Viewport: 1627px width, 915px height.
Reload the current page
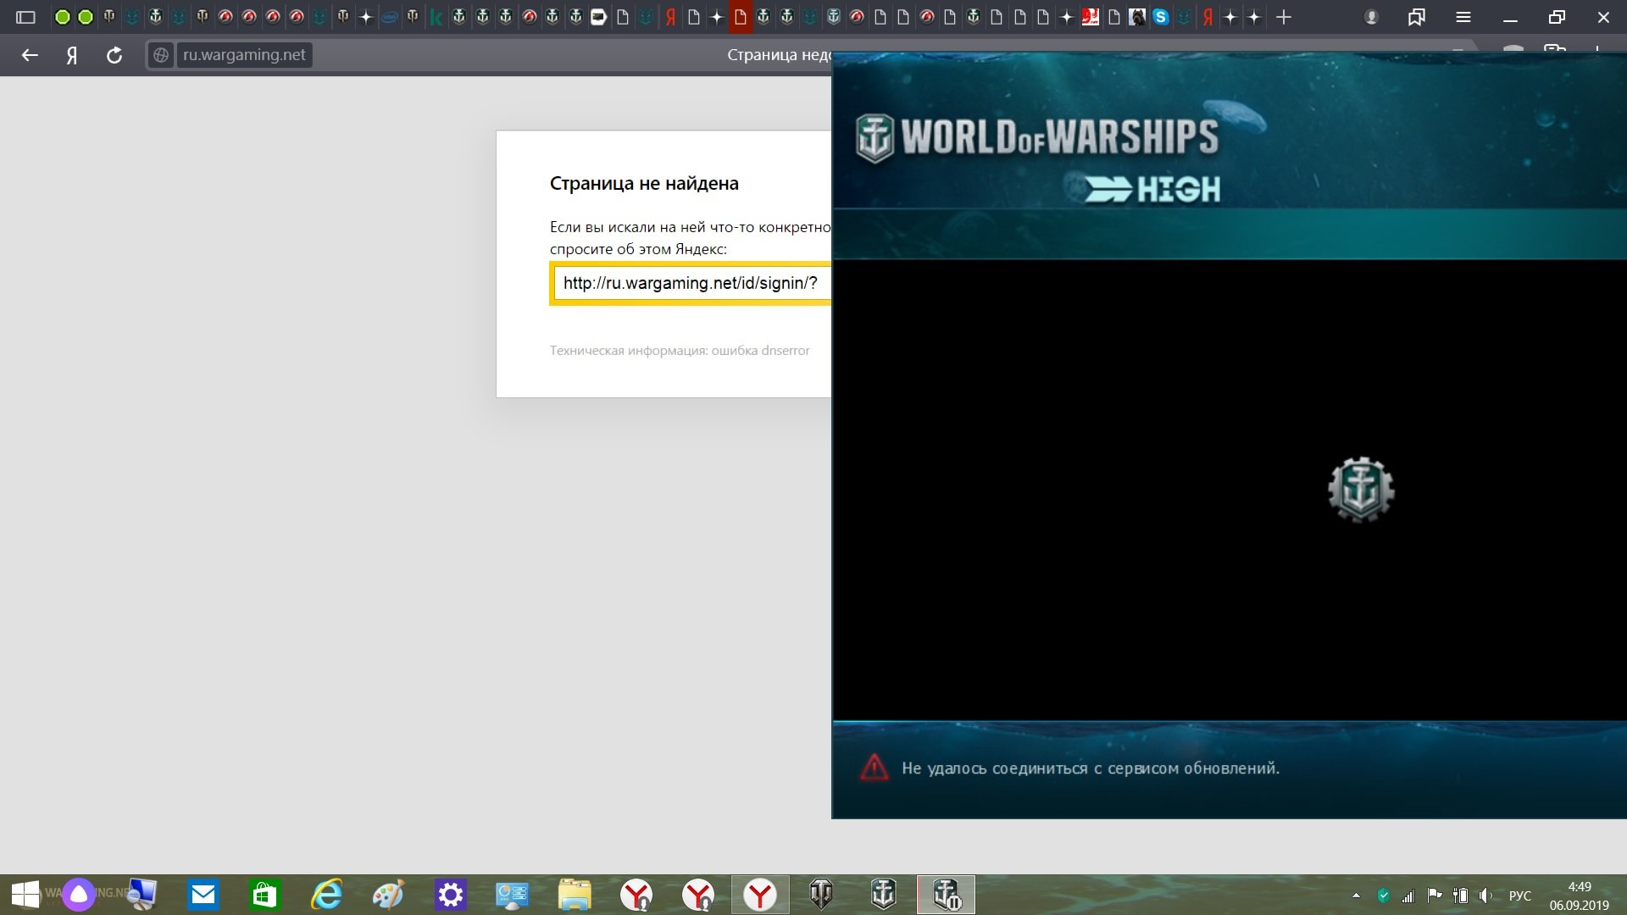click(114, 55)
